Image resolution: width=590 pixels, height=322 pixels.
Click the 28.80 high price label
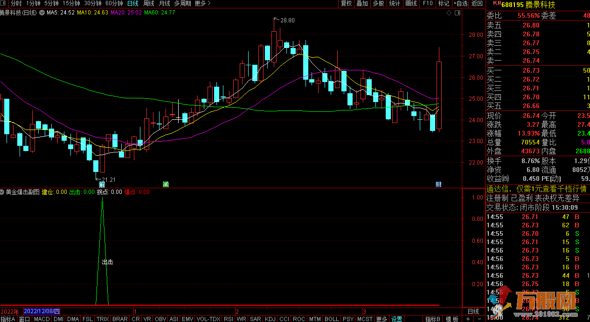tap(287, 21)
